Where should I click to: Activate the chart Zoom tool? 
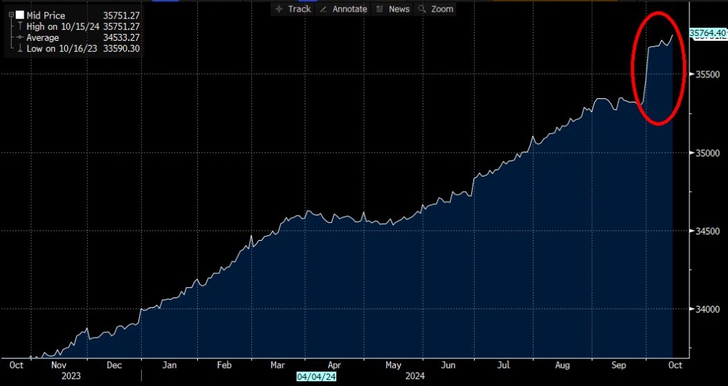tap(435, 9)
